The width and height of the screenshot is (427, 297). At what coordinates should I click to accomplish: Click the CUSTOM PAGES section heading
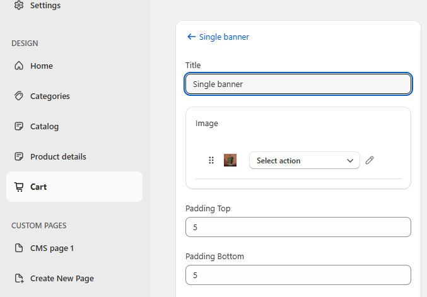pos(39,225)
